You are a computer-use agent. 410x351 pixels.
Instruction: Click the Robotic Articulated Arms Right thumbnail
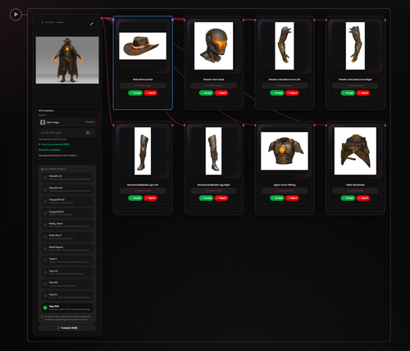click(x=355, y=46)
